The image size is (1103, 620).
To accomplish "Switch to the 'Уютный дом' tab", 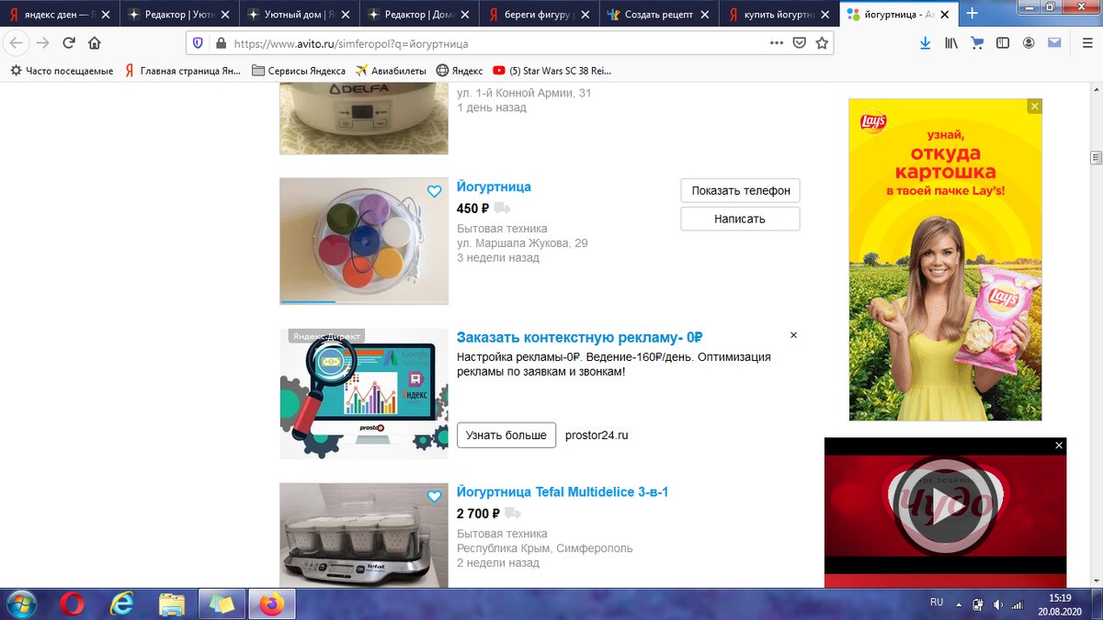I will pos(300,15).
